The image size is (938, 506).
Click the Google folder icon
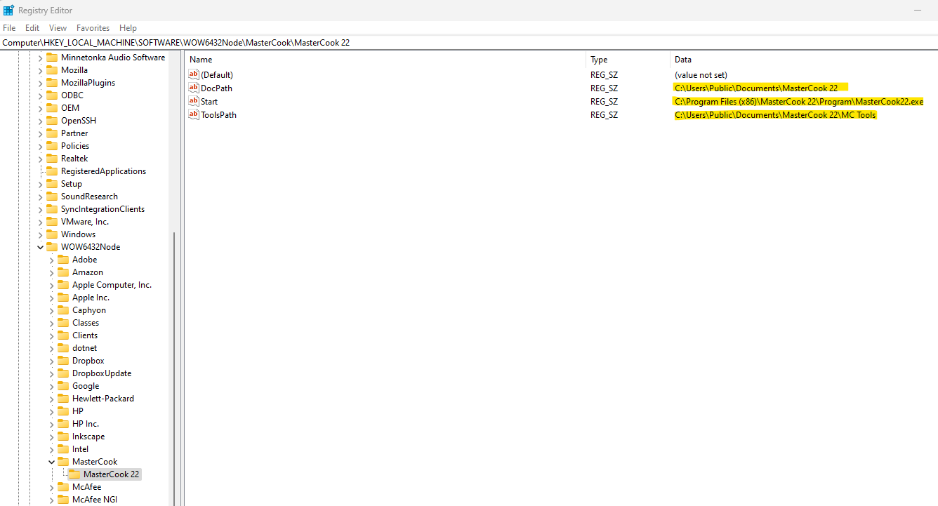[x=63, y=386]
